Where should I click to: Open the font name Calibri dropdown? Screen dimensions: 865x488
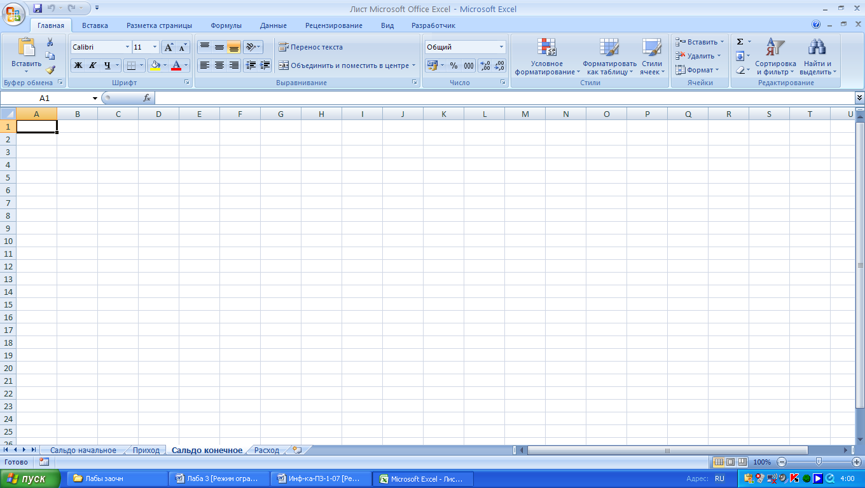click(x=127, y=47)
